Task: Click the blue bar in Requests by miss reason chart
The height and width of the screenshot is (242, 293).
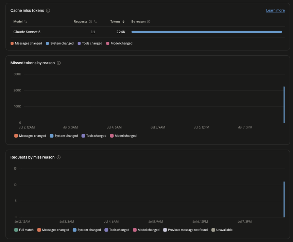Action: [284, 200]
